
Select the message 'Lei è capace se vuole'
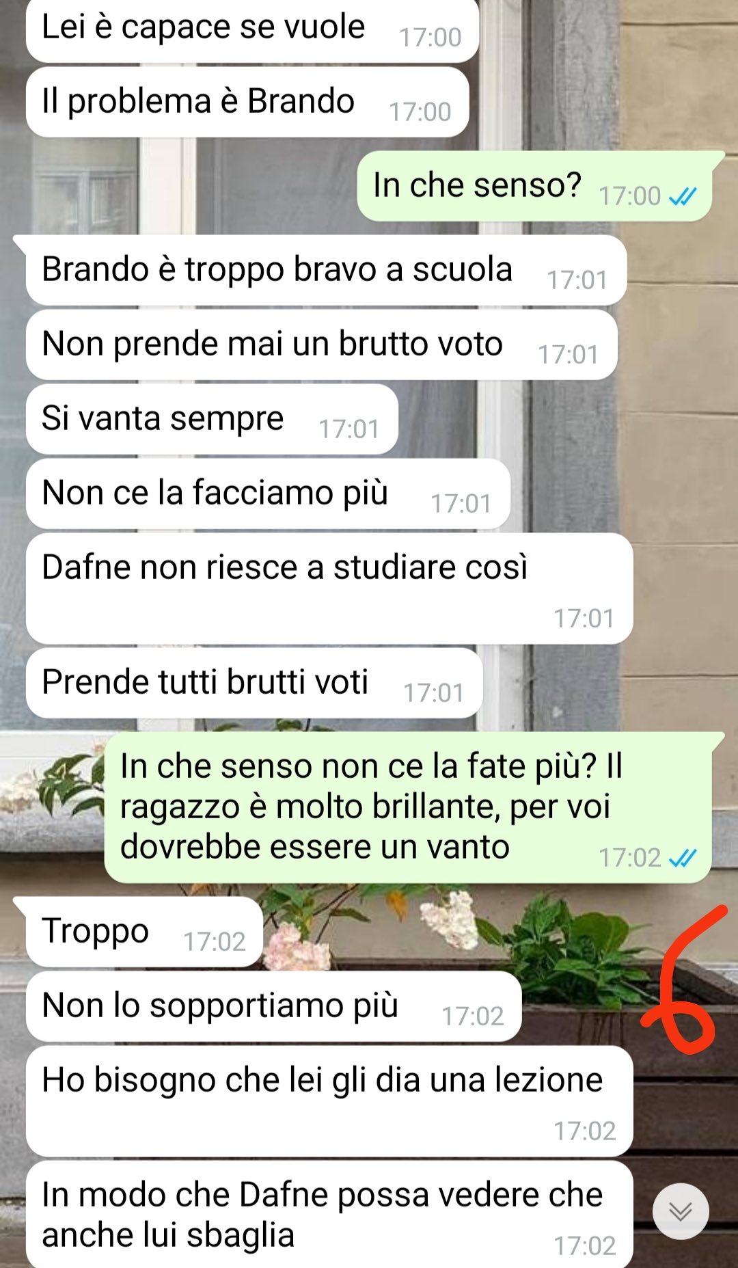[252, 30]
